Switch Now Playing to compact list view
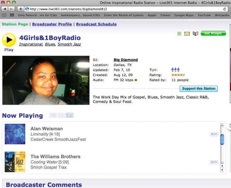This screenshot has height=188, width=231. coord(53,116)
